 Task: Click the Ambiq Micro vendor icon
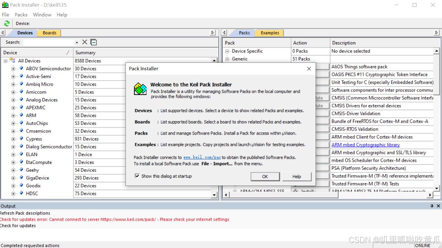pos(21,84)
